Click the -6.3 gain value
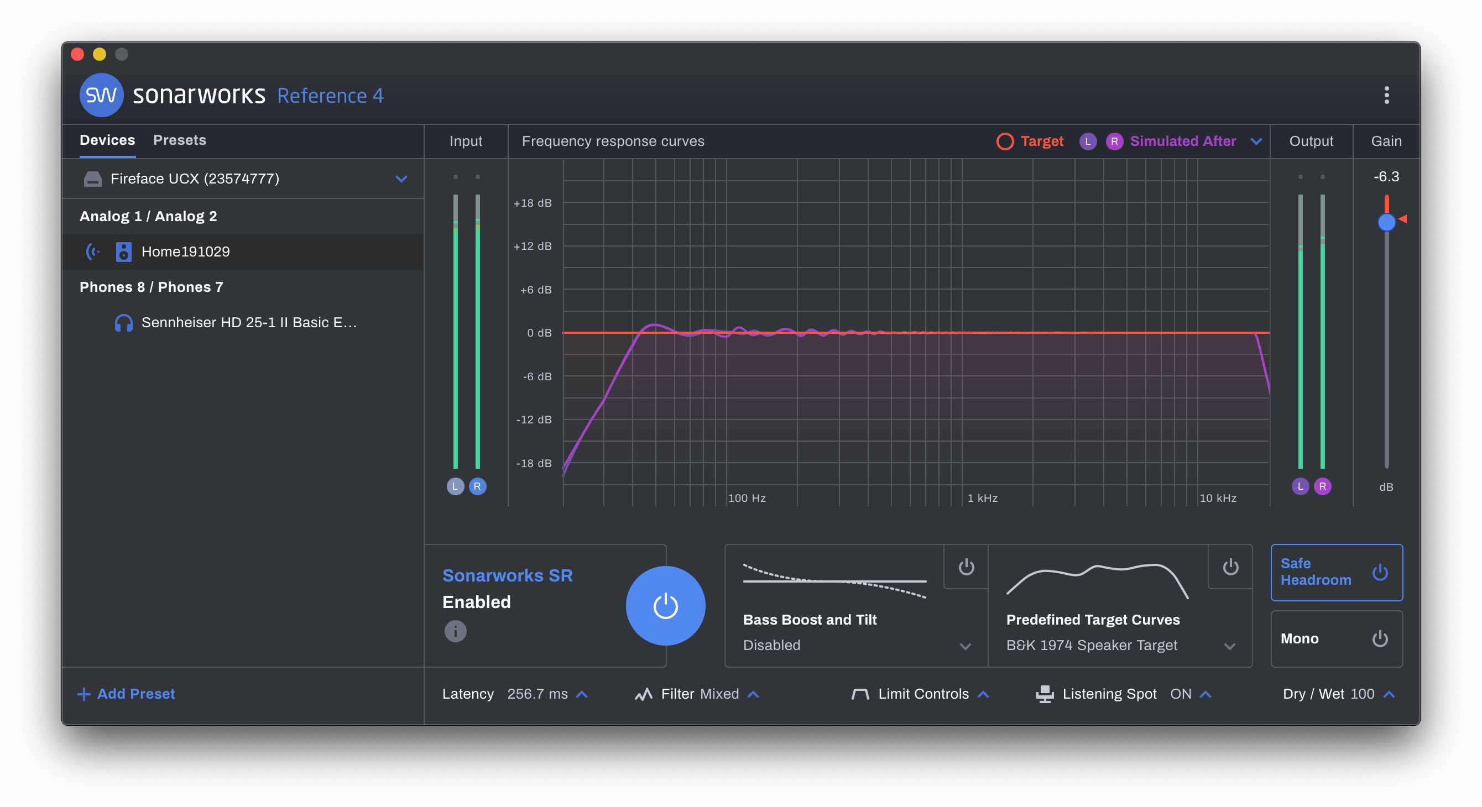1482x807 pixels. pos(1386,176)
